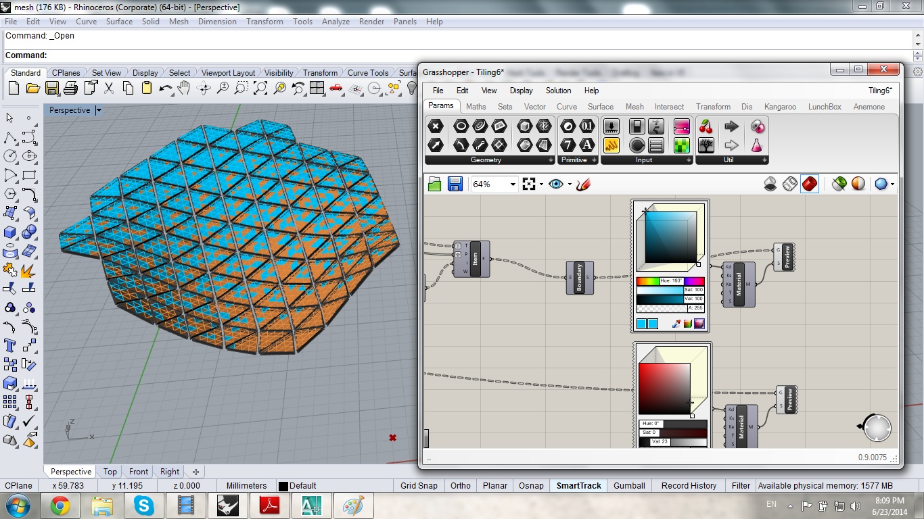Click the Open file folder icon in Rhino
Screen dimensions: 924x519
coord(32,88)
